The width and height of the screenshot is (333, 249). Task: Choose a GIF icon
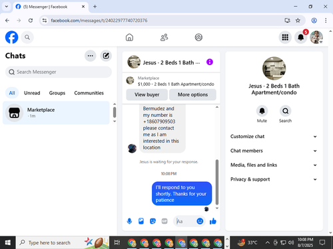(165, 221)
